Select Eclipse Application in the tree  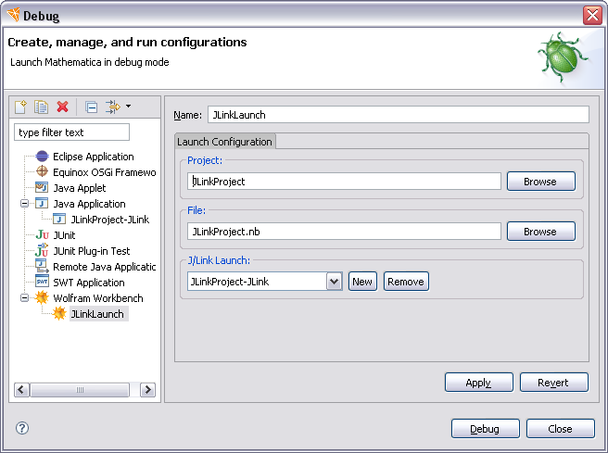click(94, 157)
